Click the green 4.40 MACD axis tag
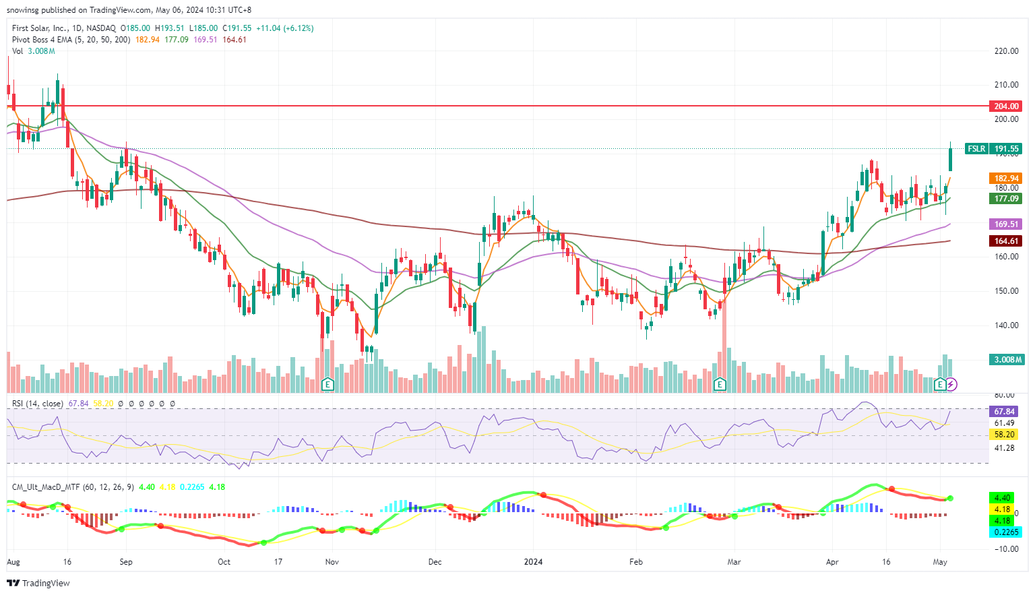Image resolution: width=1035 pixels, height=595 pixels. click(1002, 498)
